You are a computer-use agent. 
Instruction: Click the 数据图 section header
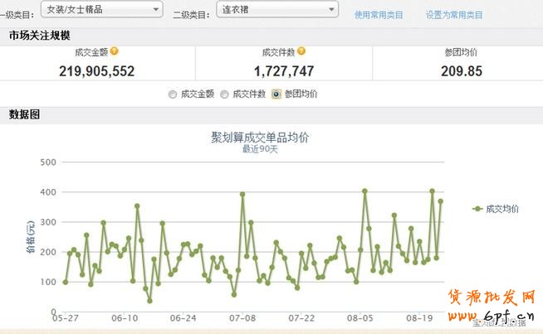(x=24, y=114)
